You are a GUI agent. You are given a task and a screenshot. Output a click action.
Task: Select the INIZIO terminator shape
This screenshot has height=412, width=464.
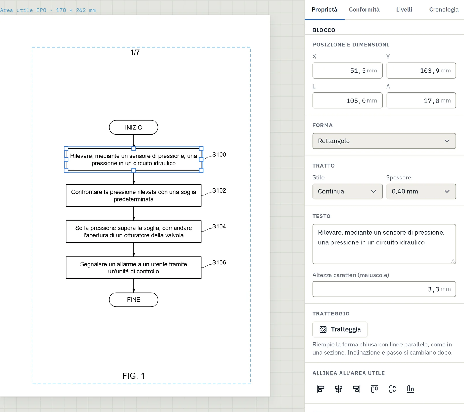tap(133, 127)
